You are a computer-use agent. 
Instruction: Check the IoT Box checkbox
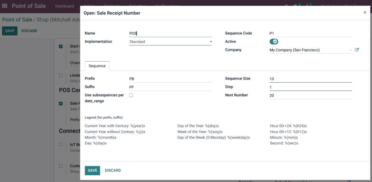[61, 144]
